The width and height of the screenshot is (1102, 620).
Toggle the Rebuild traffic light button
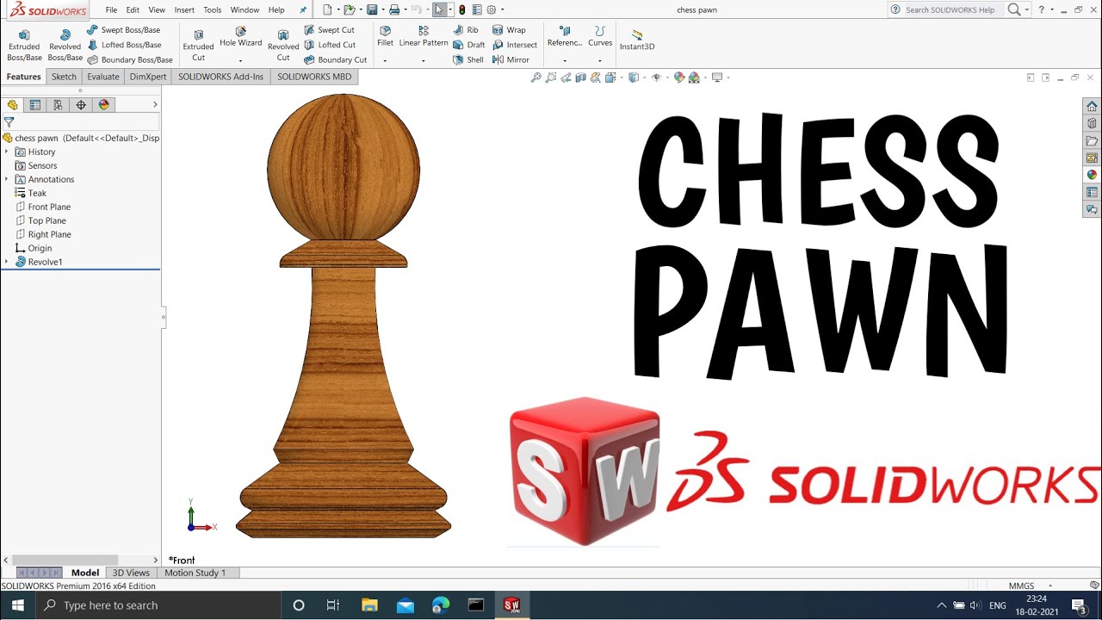(462, 9)
